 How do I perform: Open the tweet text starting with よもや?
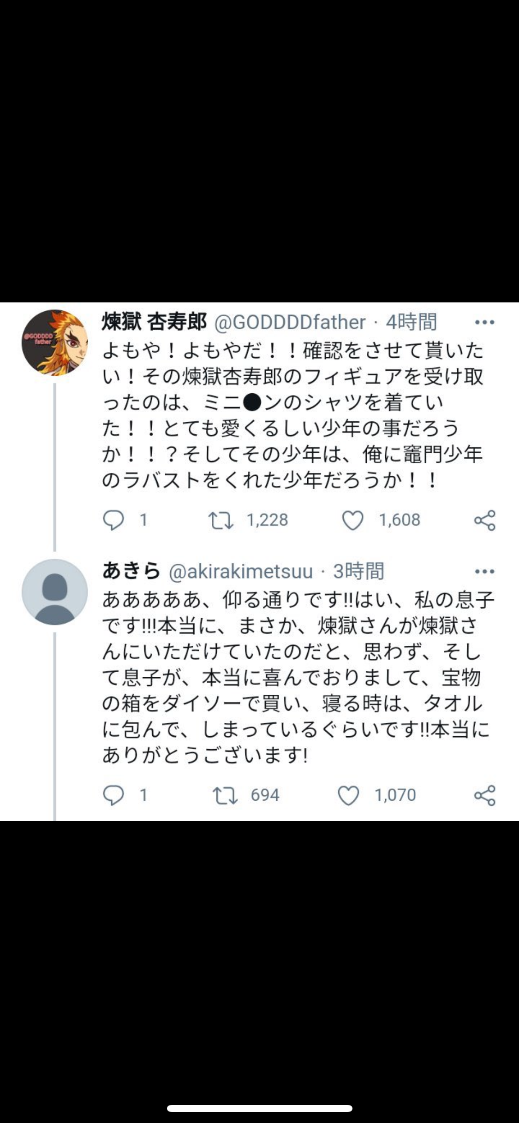point(292,415)
